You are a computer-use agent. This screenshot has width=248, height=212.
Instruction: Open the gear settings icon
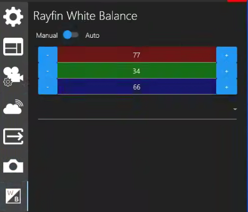point(13,17)
